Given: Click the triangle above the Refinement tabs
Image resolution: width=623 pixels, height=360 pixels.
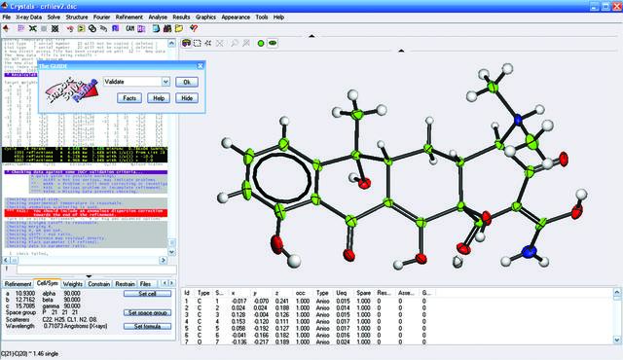Looking at the screenshot, I should tap(89, 276).
